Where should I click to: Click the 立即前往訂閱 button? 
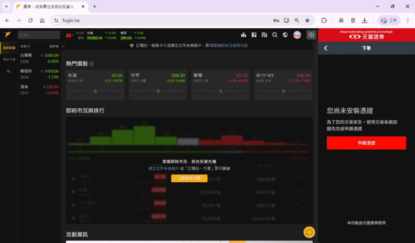pyautogui.click(x=189, y=178)
